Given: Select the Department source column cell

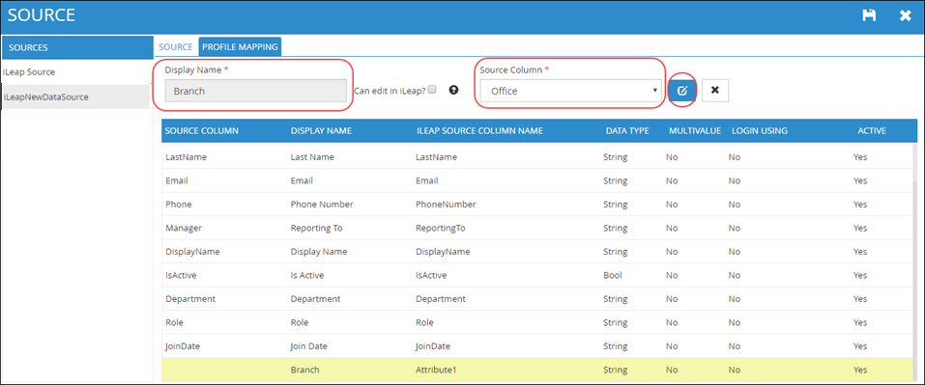Looking at the screenshot, I should [190, 299].
